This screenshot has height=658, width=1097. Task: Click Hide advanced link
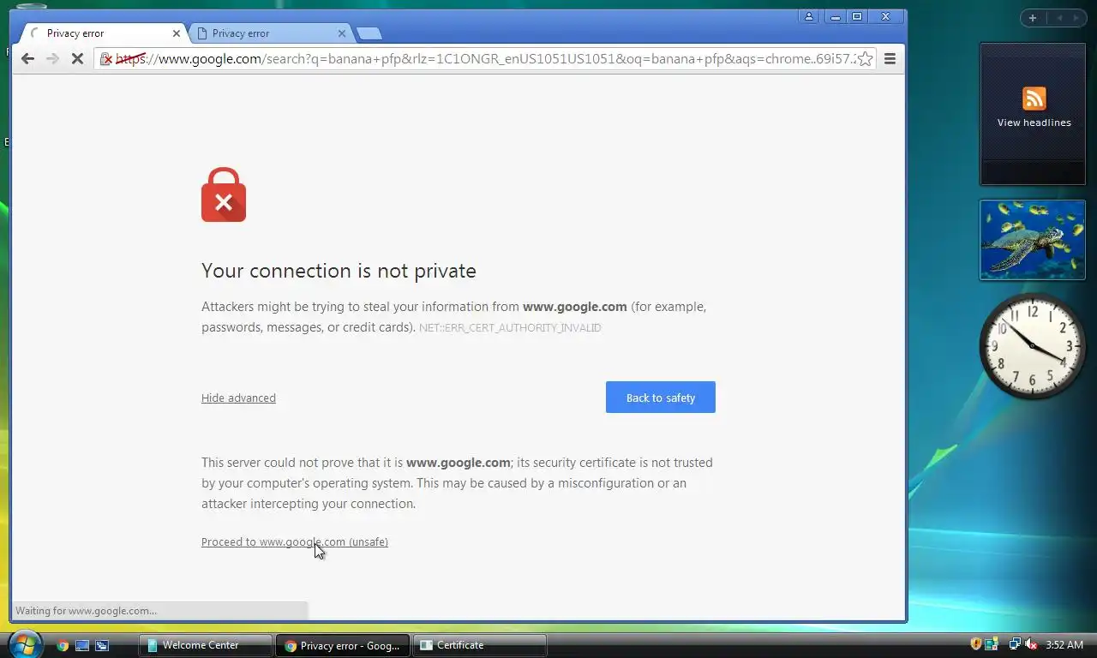point(238,398)
